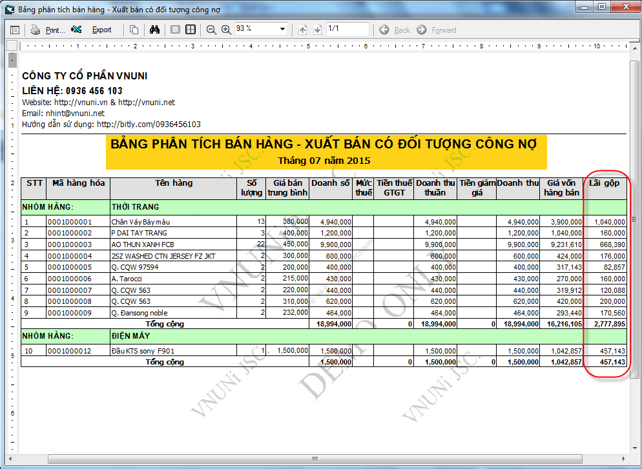The height and width of the screenshot is (469, 642).
Task: Click the zoom in magnifier
Action: 226,30
